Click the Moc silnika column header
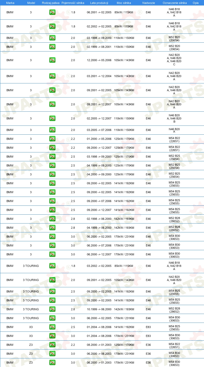Image resolution: width=204 pixels, height=367 pixels. [124, 3]
